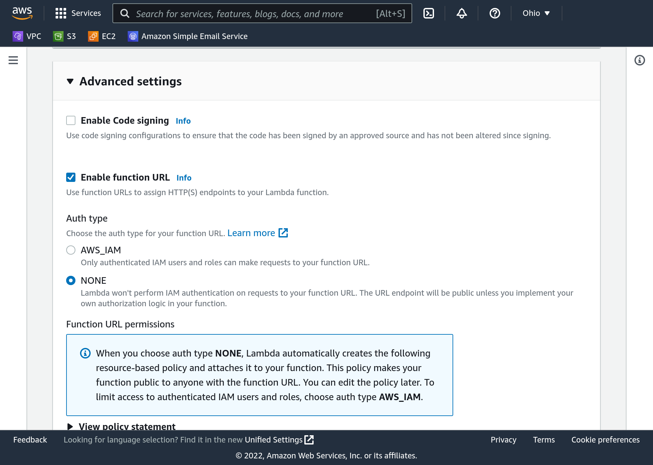
Task: Collapse the Advanced settings section
Action: 70,81
